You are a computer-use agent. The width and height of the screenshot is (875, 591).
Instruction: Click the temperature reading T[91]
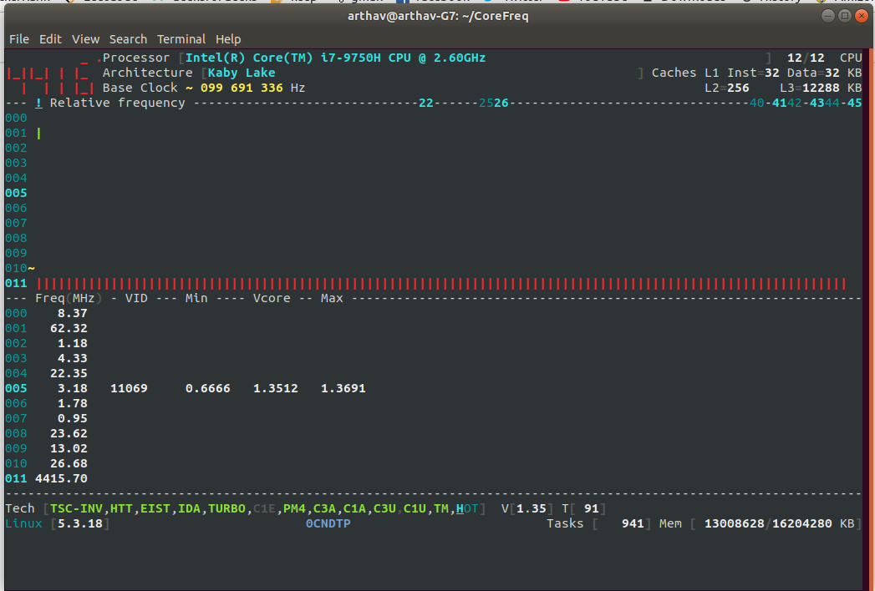click(583, 508)
